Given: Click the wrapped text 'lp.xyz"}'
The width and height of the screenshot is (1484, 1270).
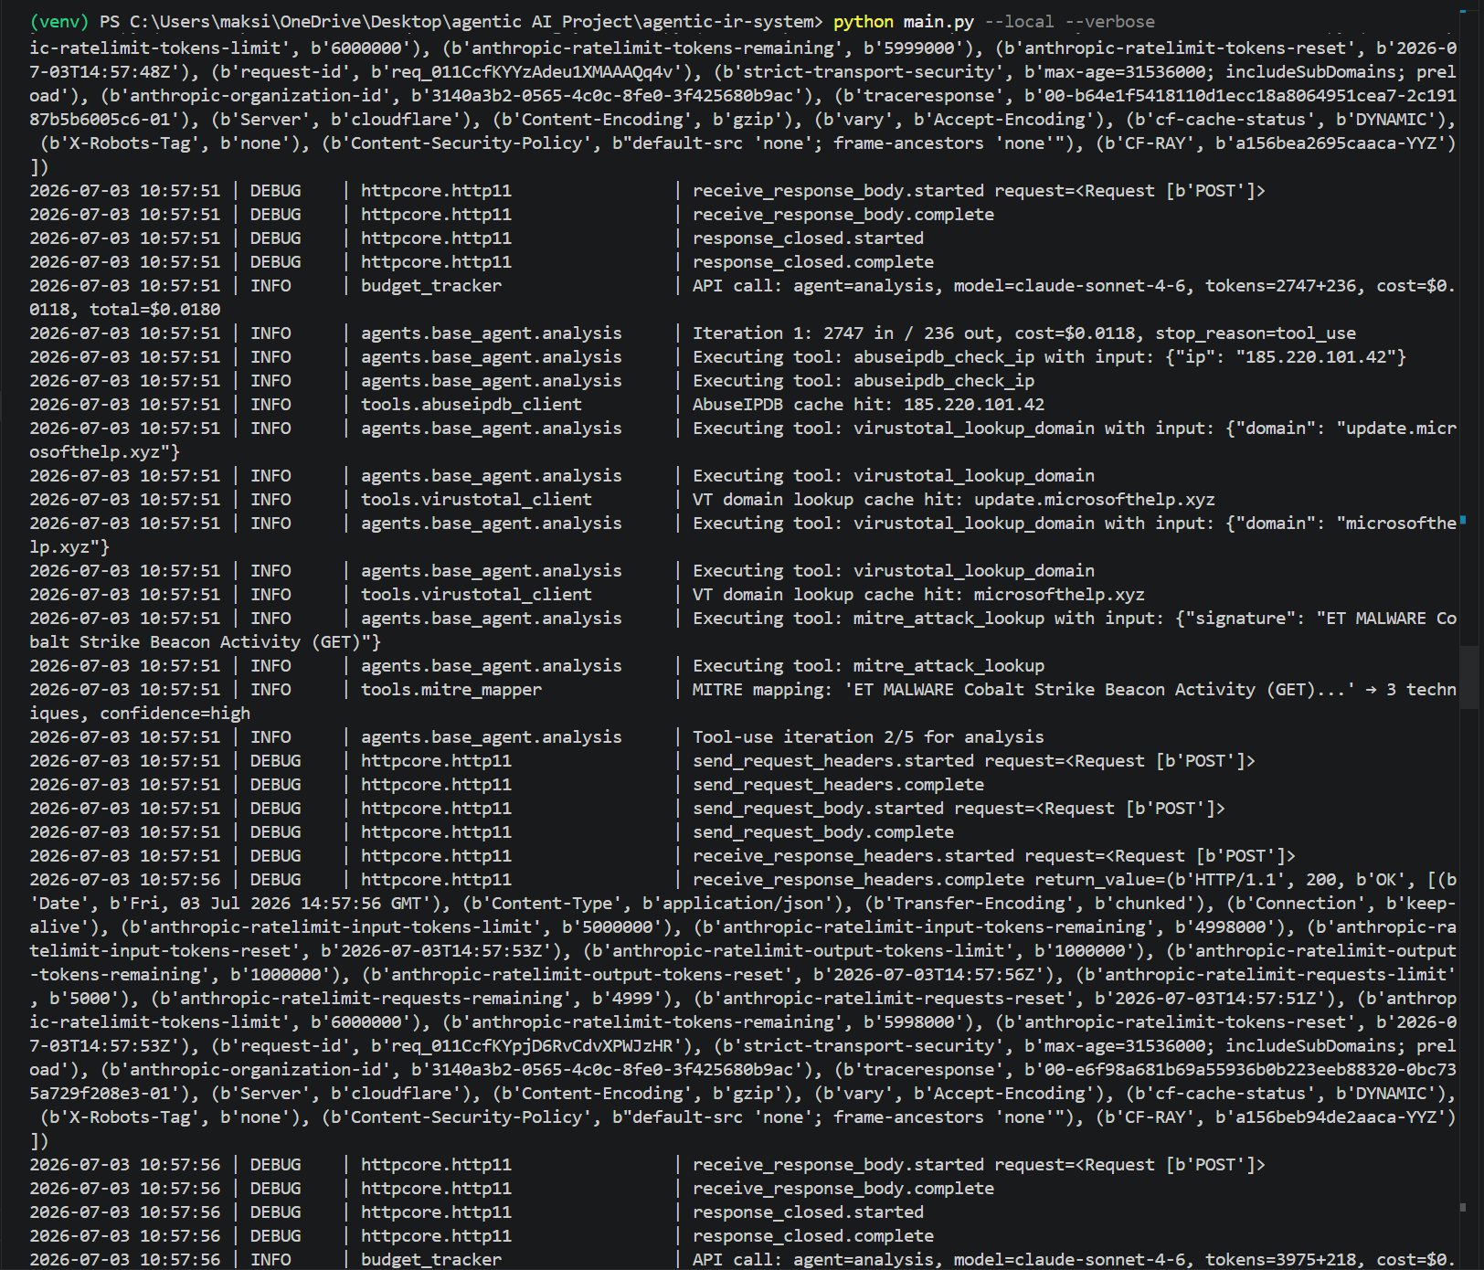Looking at the screenshot, I should pyautogui.click(x=69, y=547).
